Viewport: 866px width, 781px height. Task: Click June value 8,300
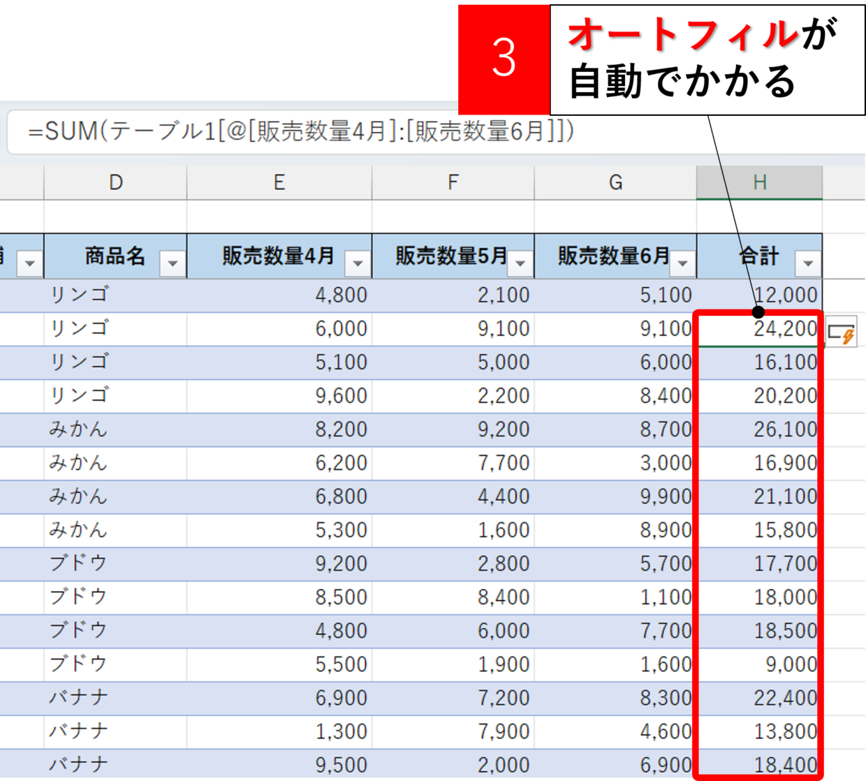615,698
